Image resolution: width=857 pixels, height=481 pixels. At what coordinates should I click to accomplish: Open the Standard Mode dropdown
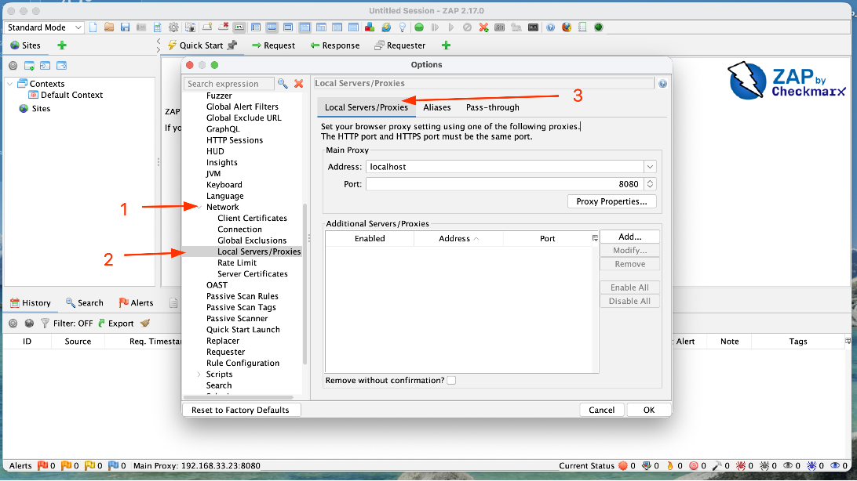44,27
